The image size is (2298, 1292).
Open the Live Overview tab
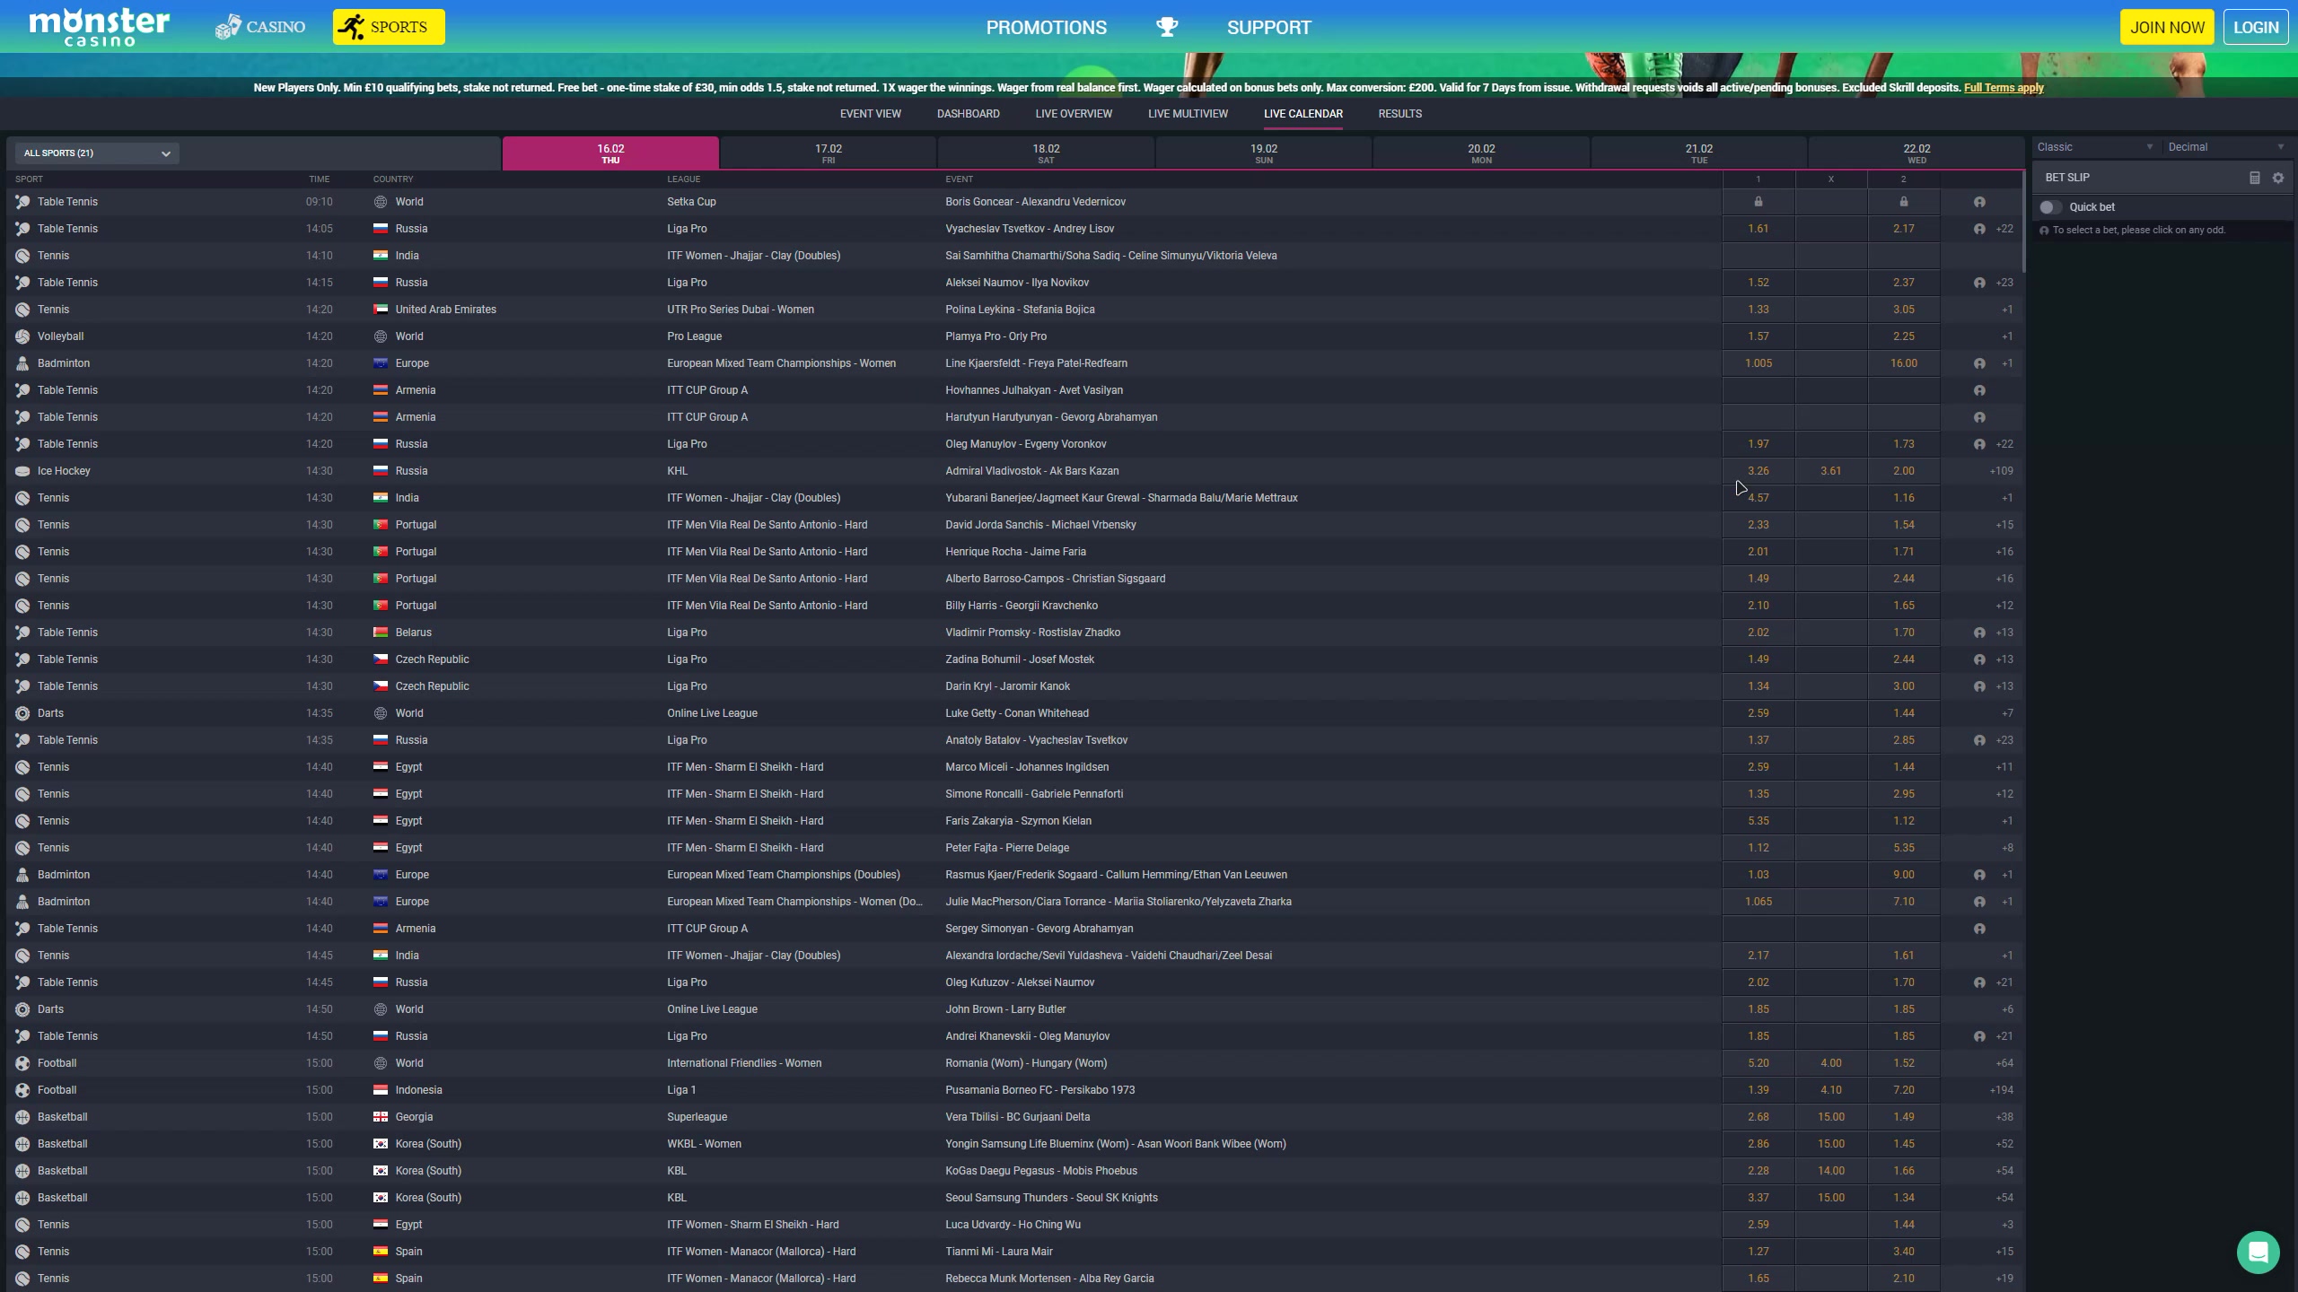1073,114
